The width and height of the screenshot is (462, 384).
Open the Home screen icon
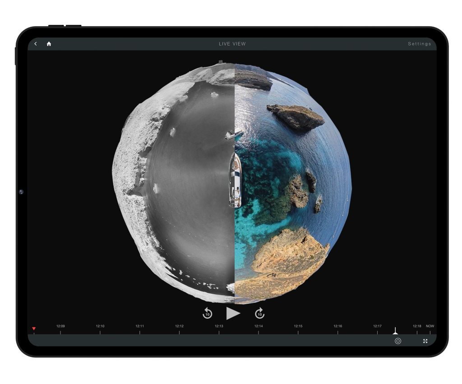coord(49,44)
